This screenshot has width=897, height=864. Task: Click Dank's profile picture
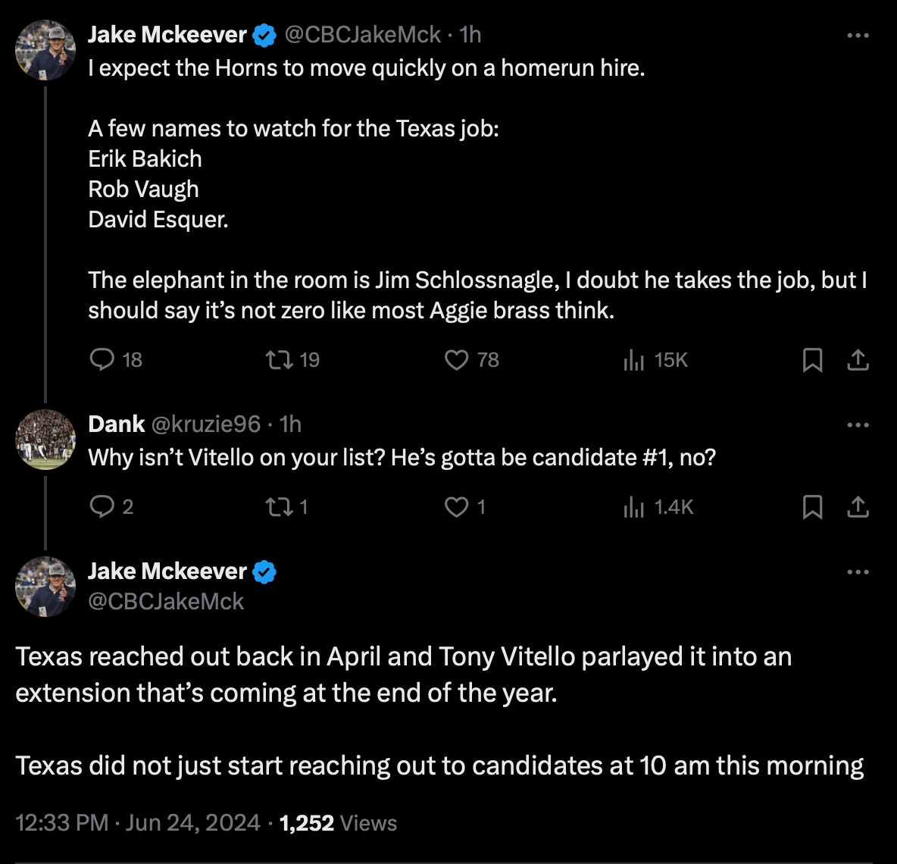[x=45, y=440]
